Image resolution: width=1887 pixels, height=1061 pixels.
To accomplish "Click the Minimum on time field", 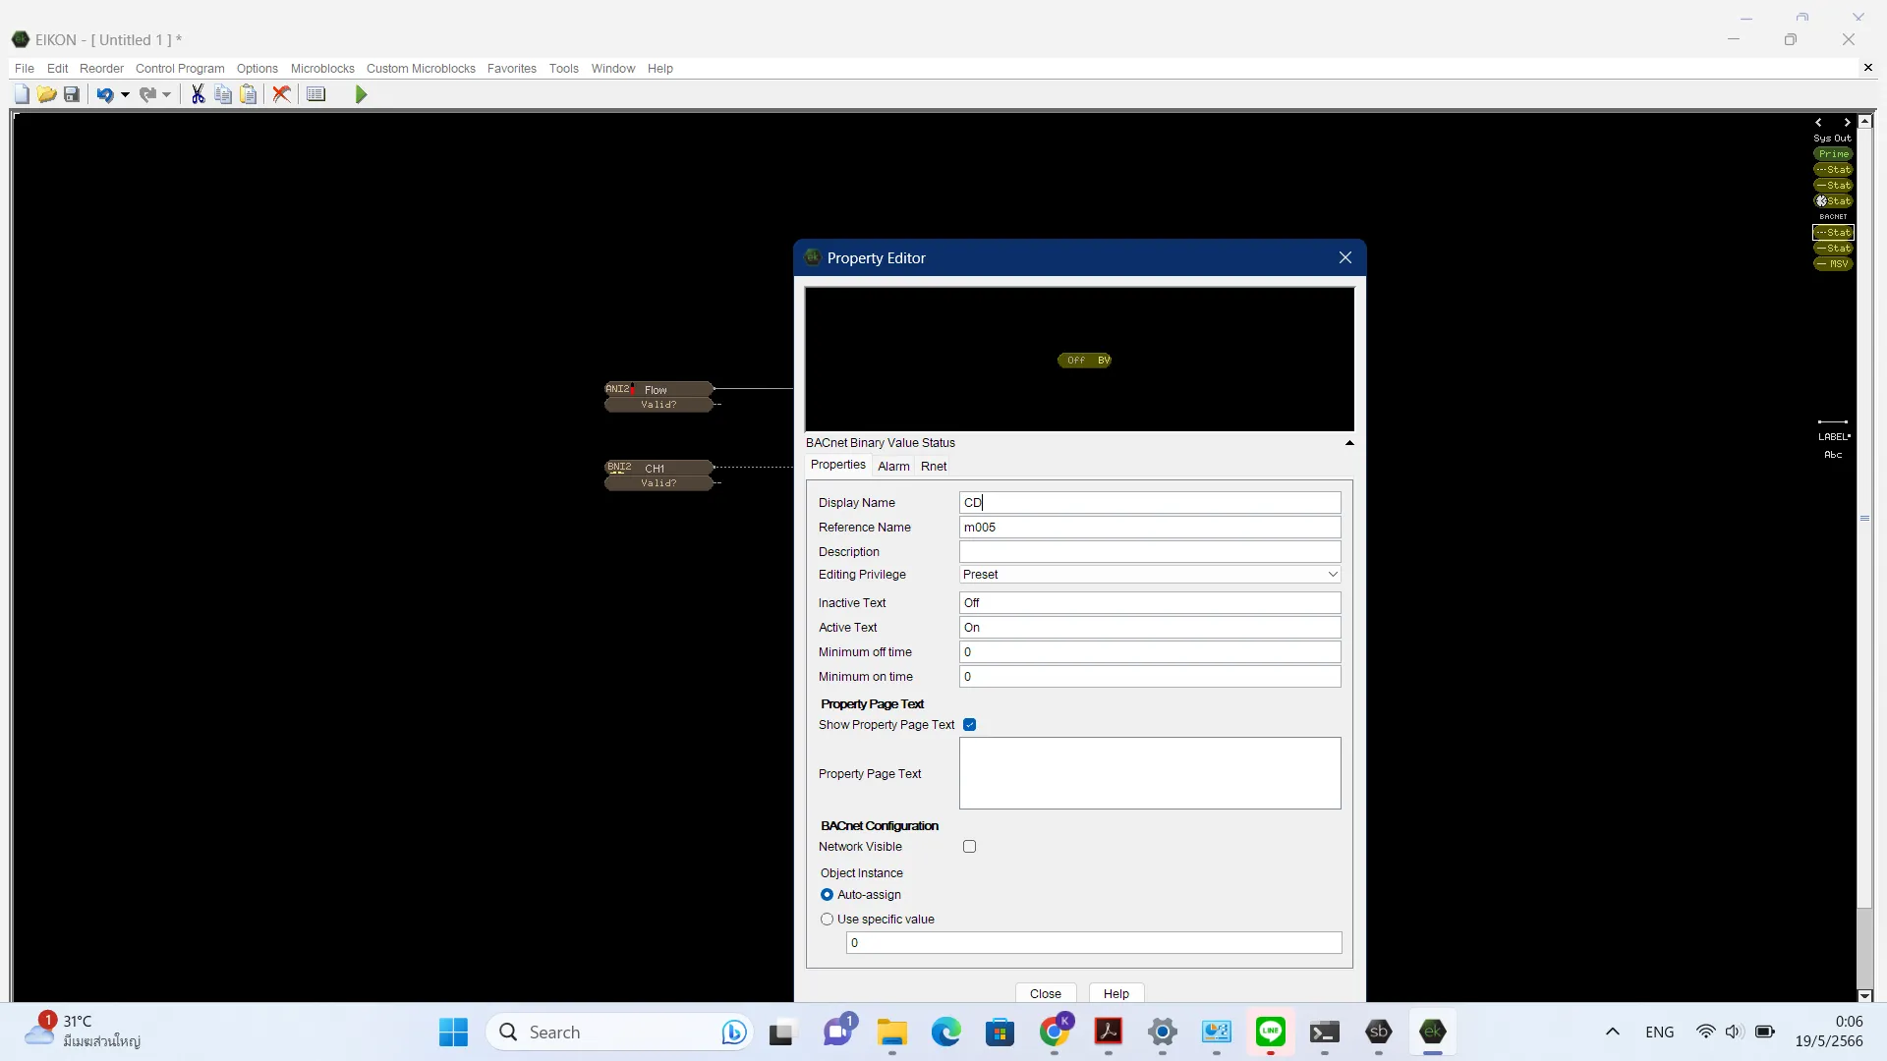I will point(1150,677).
